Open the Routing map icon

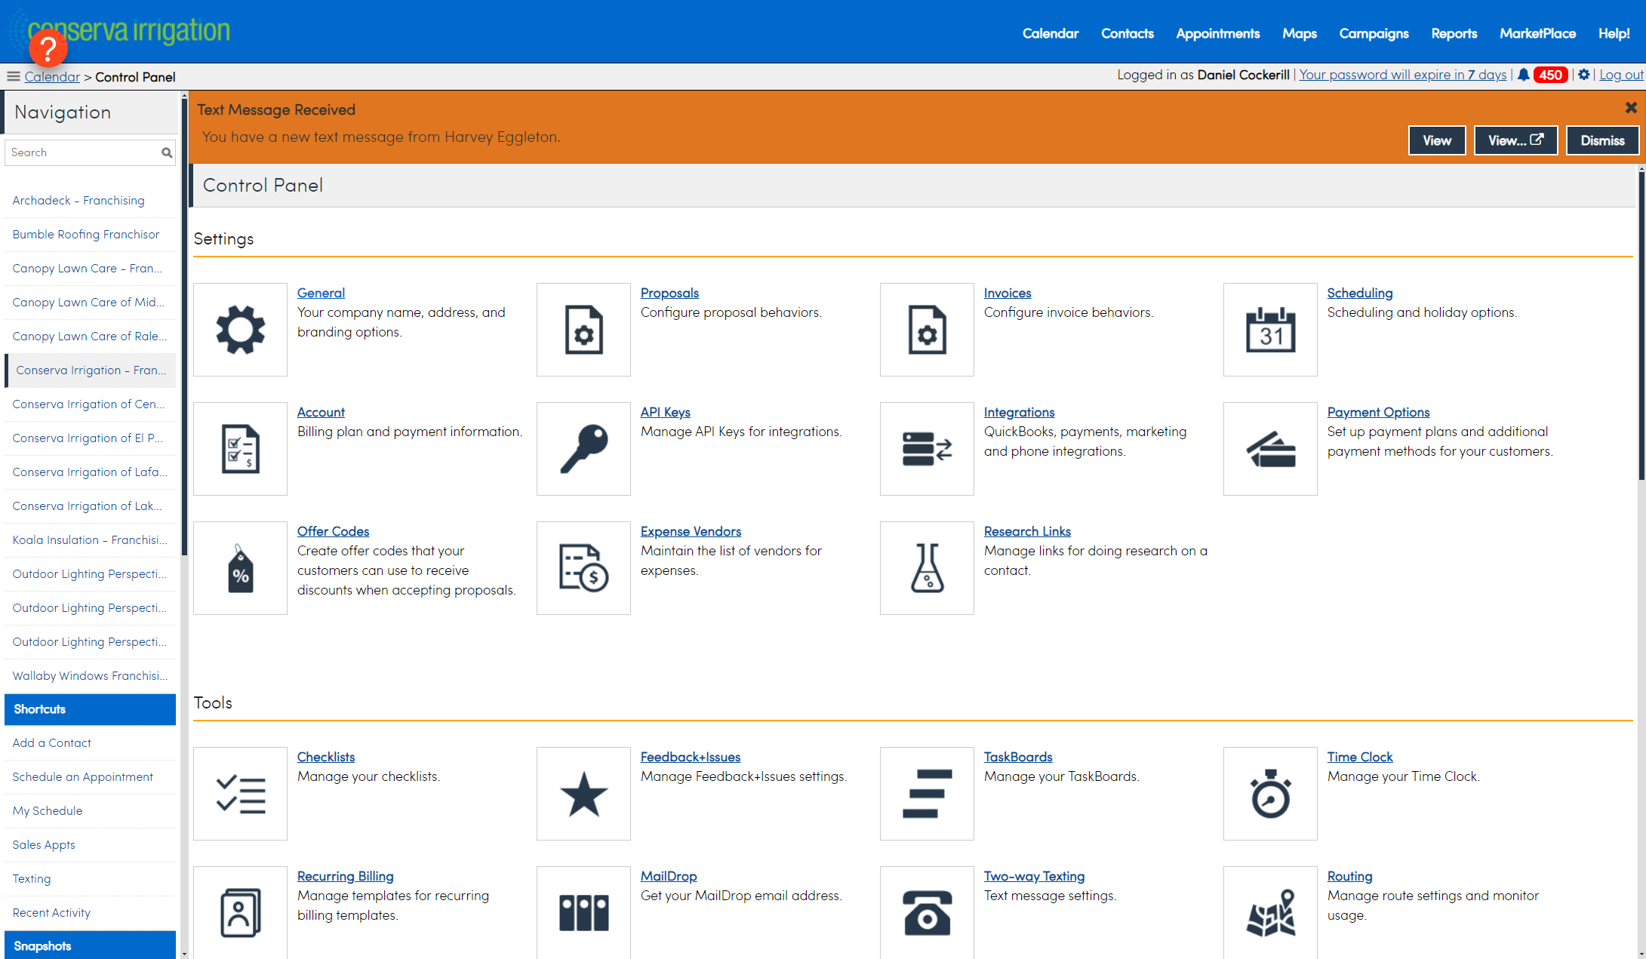click(x=1270, y=912)
